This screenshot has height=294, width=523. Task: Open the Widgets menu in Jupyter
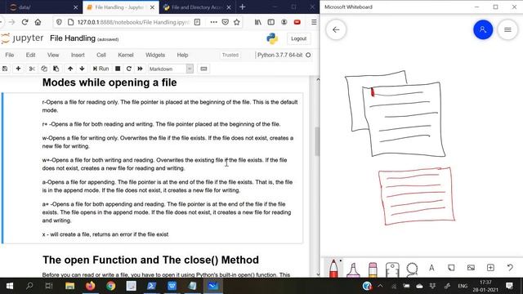(155, 55)
